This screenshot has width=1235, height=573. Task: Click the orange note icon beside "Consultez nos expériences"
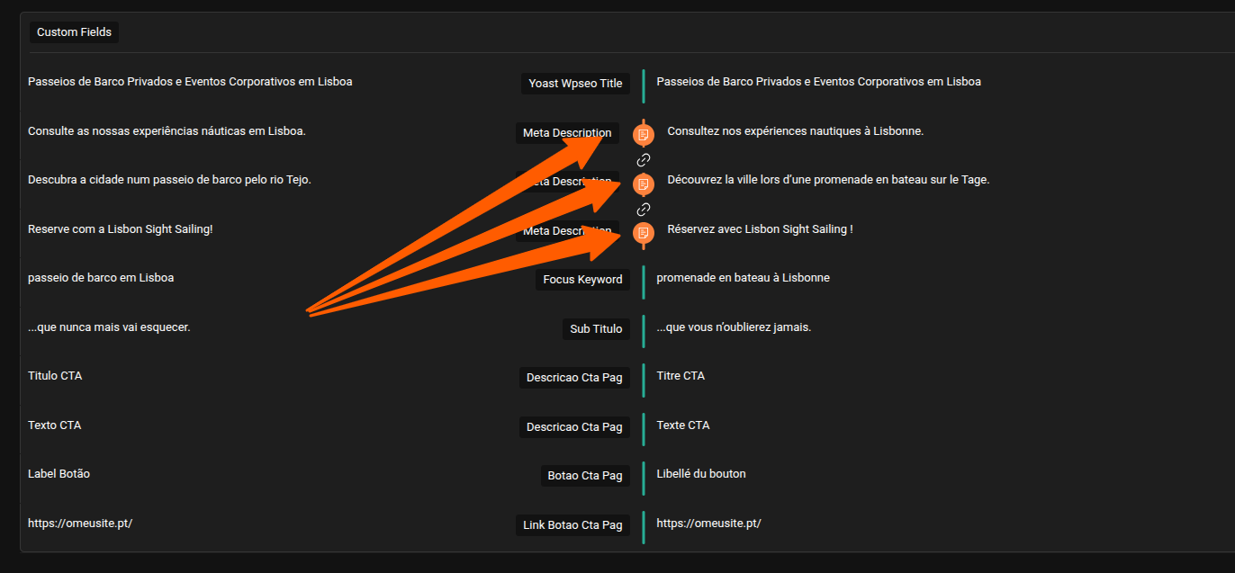tap(643, 135)
